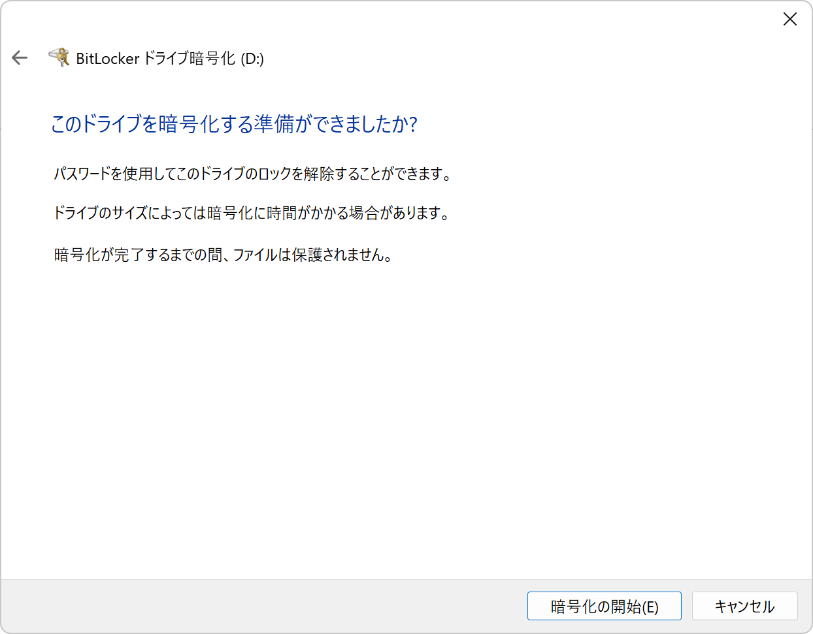Cancel the wizard via キャンセル button
The width and height of the screenshot is (813, 634).
[744, 606]
